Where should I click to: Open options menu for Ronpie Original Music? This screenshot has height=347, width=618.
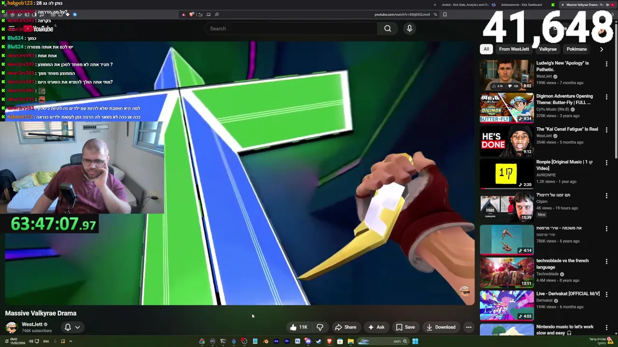(x=606, y=162)
